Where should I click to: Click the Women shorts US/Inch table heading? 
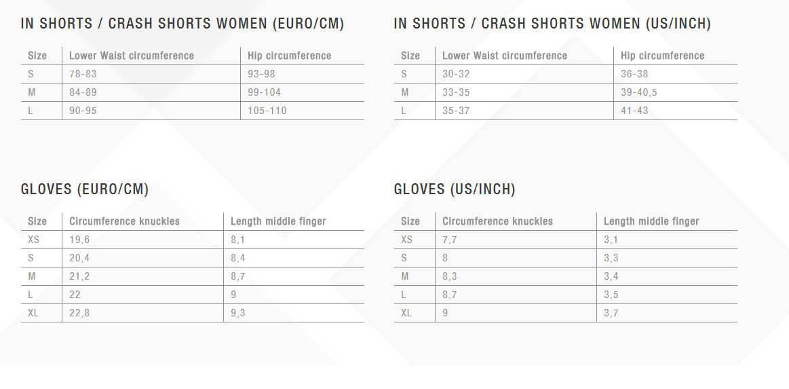pyautogui.click(x=552, y=24)
